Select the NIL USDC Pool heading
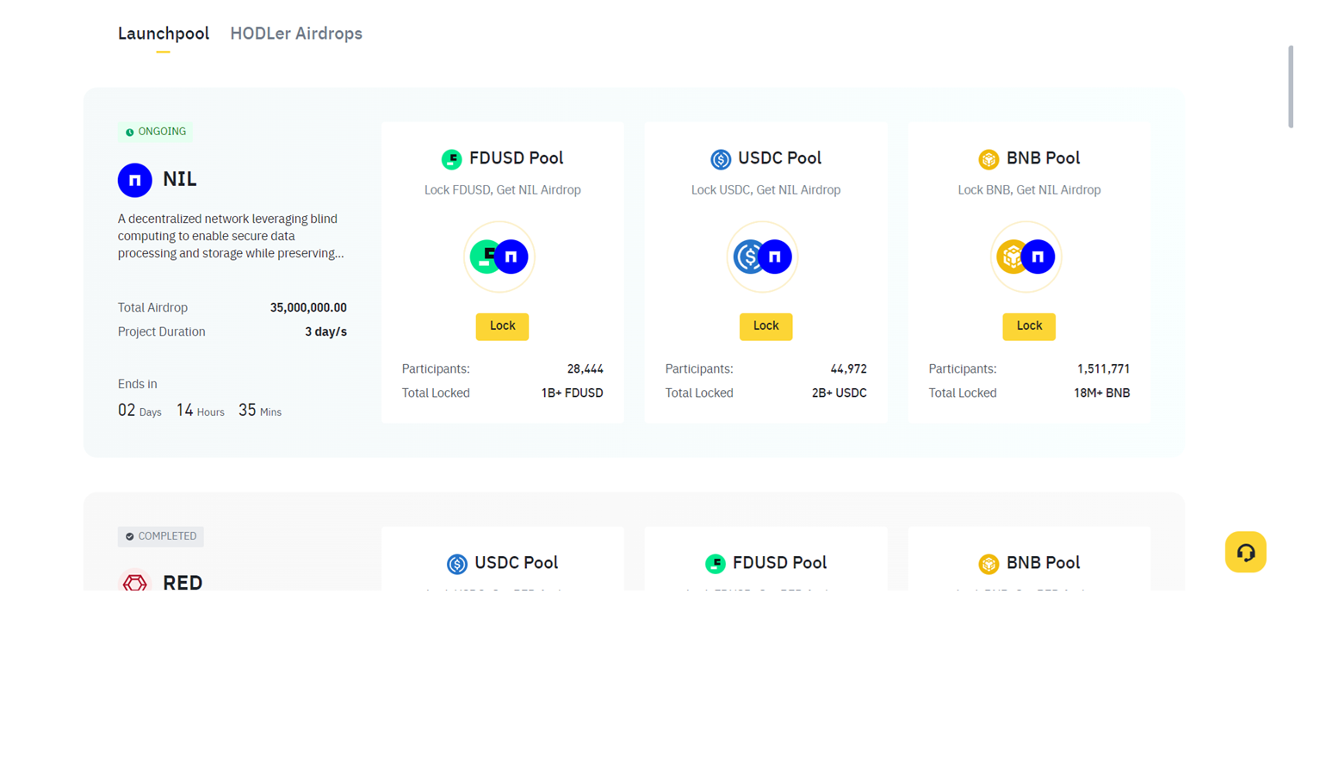Screen dimensions: 1320x767 tap(780, 158)
